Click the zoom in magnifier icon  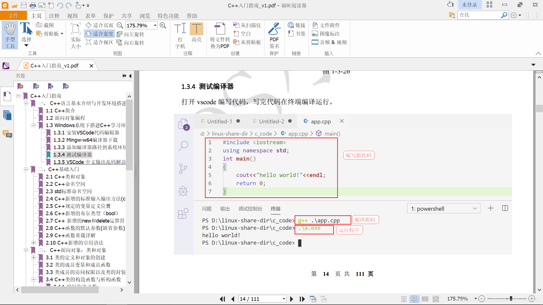tap(163, 25)
